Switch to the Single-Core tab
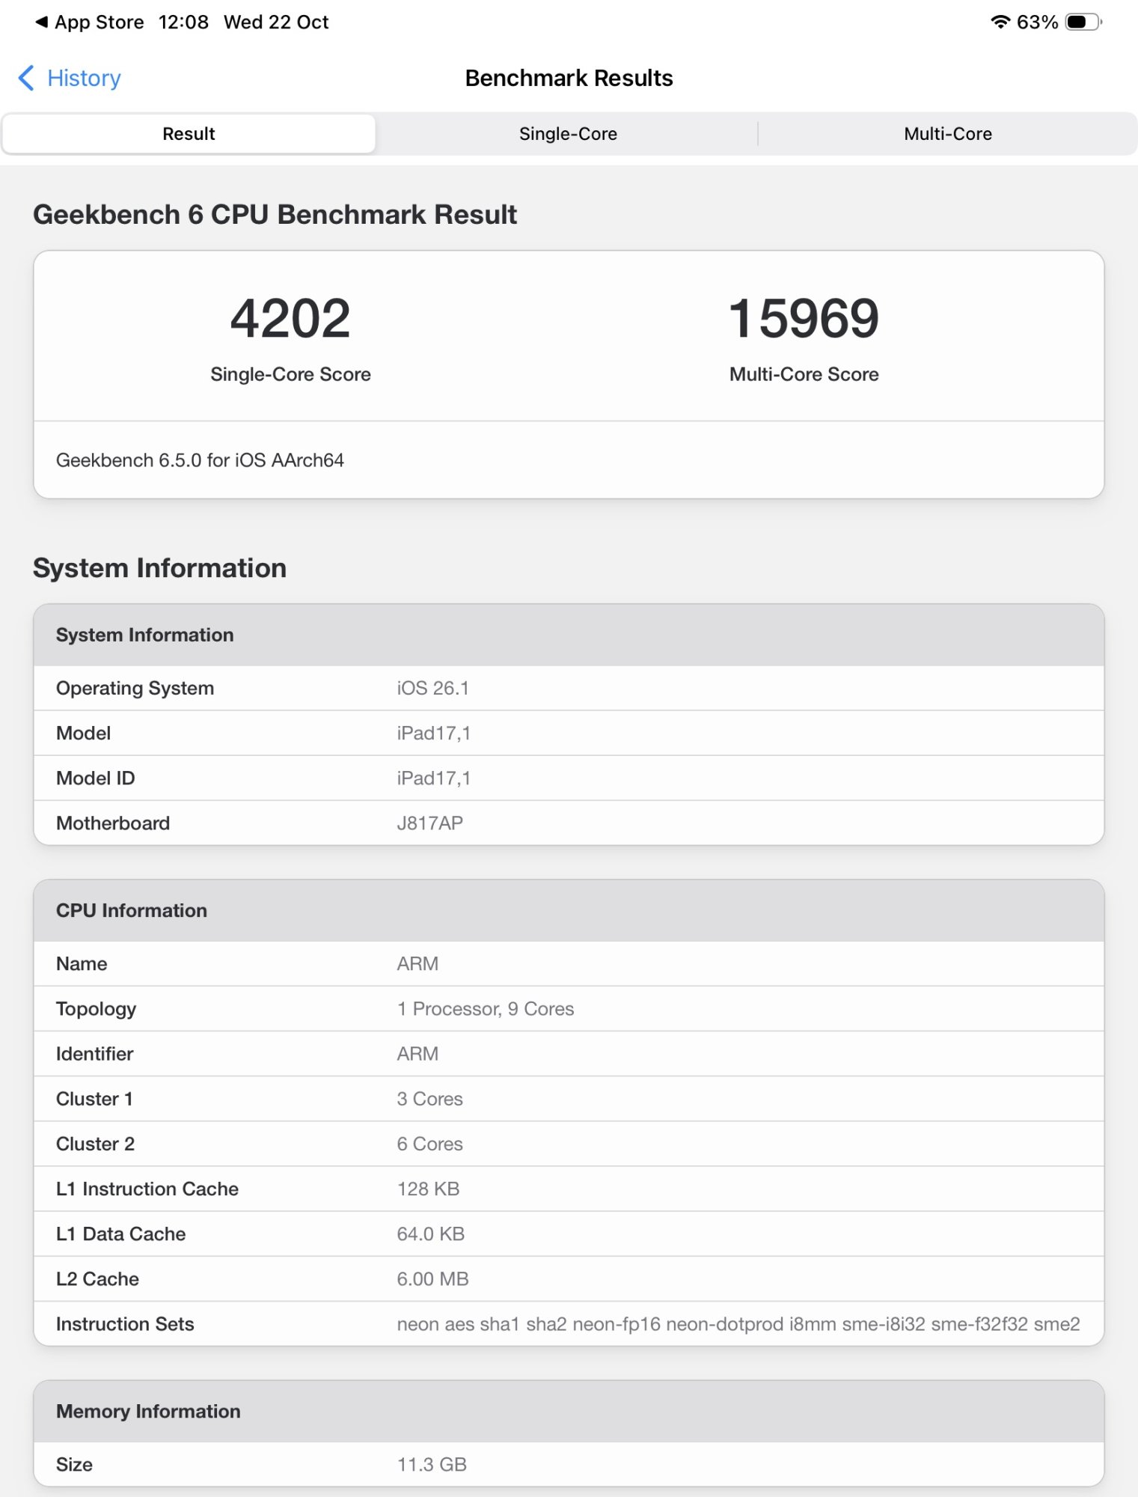The height and width of the screenshot is (1497, 1138). (x=568, y=134)
